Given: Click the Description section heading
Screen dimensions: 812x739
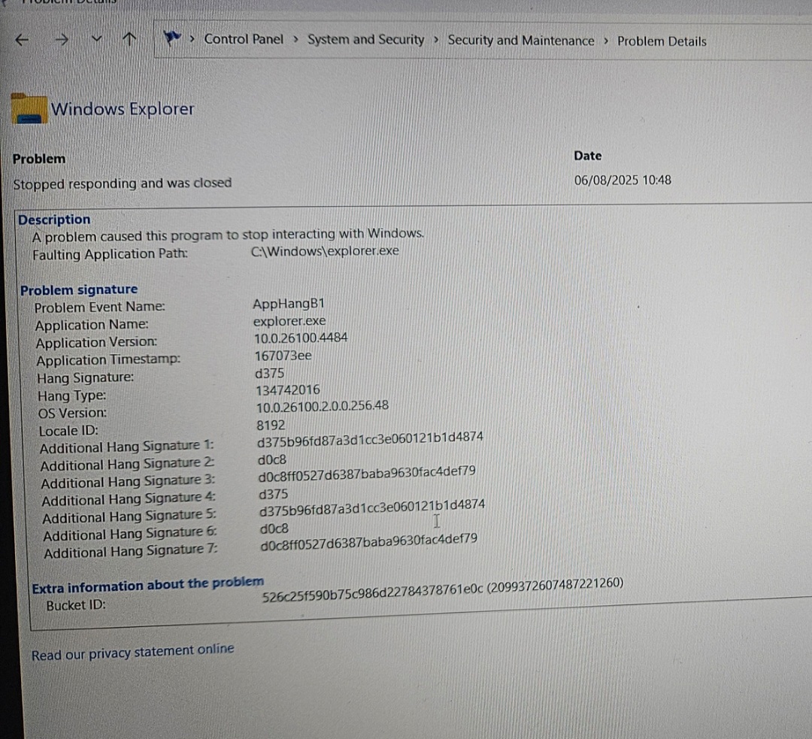Looking at the screenshot, I should pos(53,220).
